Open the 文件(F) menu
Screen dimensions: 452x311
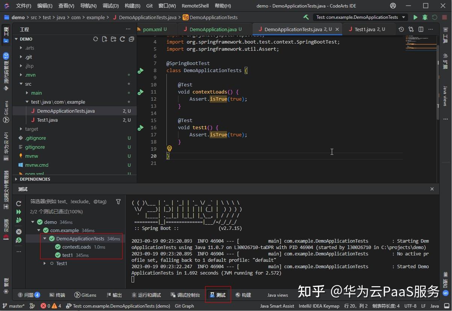[x=24, y=6]
